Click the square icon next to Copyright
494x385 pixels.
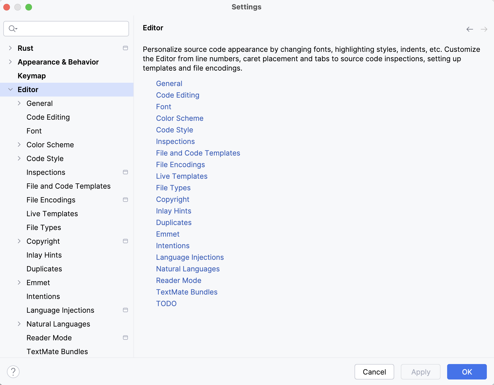coord(125,241)
